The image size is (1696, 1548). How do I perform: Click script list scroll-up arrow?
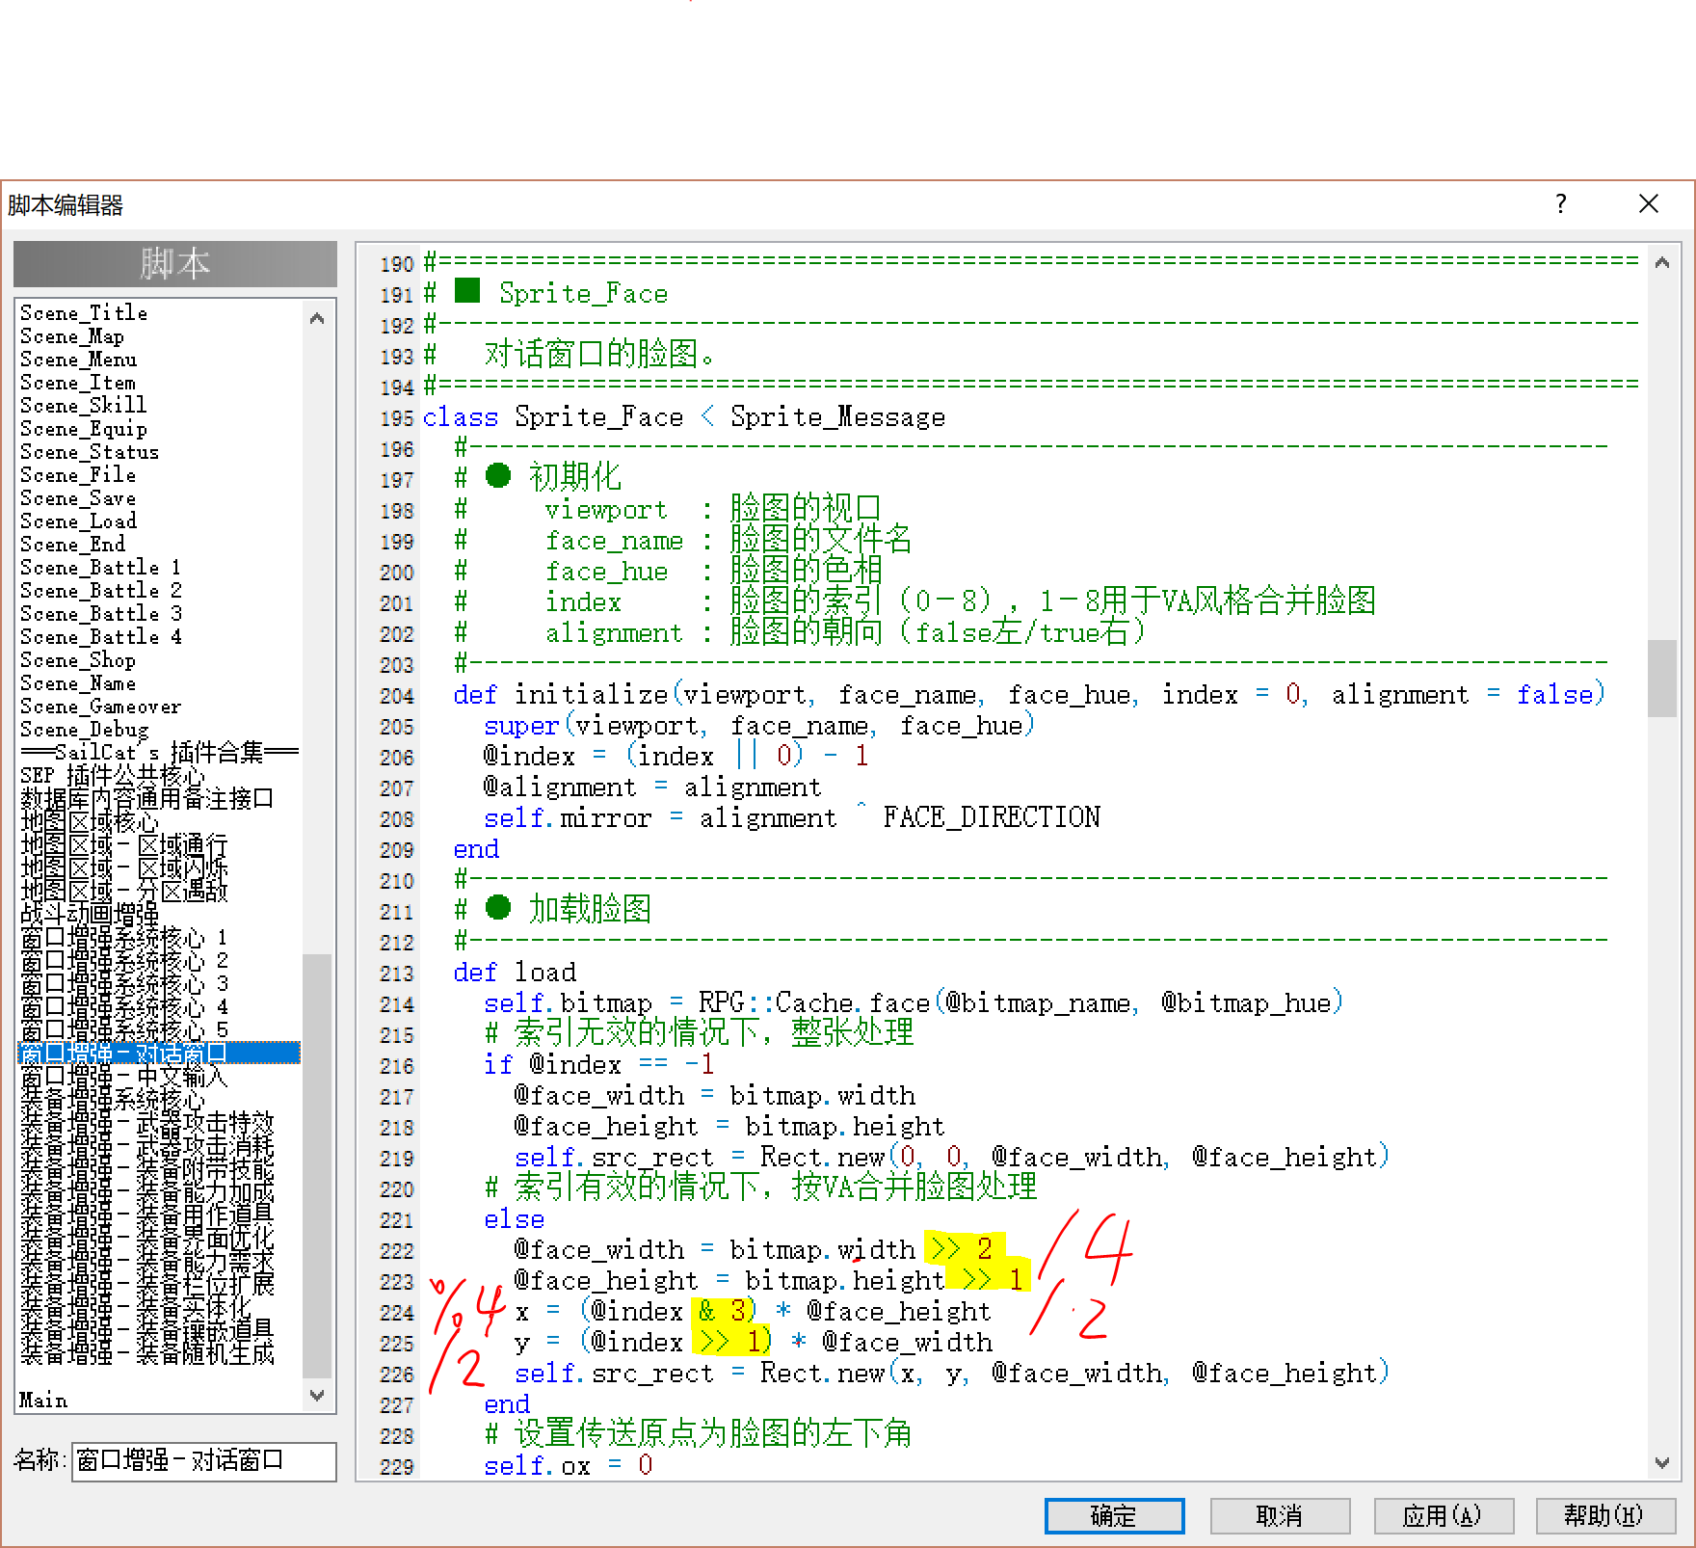317,317
